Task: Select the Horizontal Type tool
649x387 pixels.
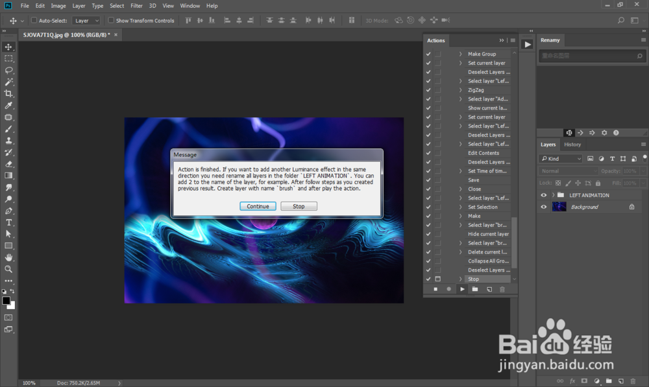Action: [x=8, y=222]
